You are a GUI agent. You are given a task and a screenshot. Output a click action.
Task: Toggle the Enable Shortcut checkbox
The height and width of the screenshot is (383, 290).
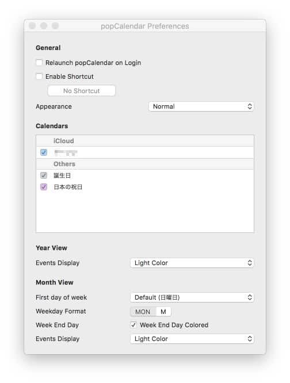point(39,76)
